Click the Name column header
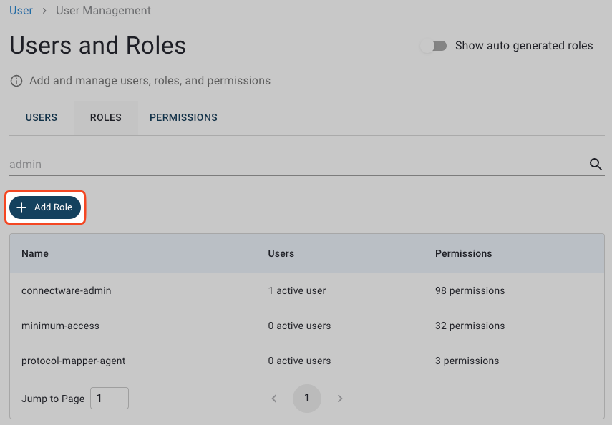Screen dimensions: 612x425 click(36, 253)
